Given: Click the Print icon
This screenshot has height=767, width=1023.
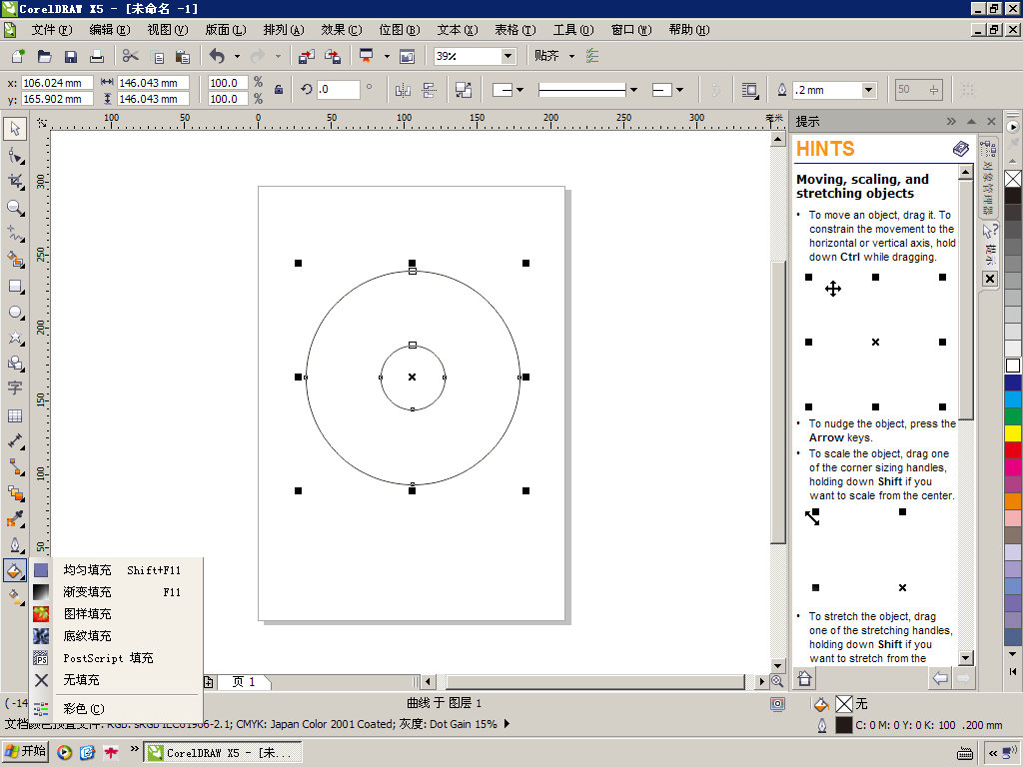Looking at the screenshot, I should pos(97,56).
